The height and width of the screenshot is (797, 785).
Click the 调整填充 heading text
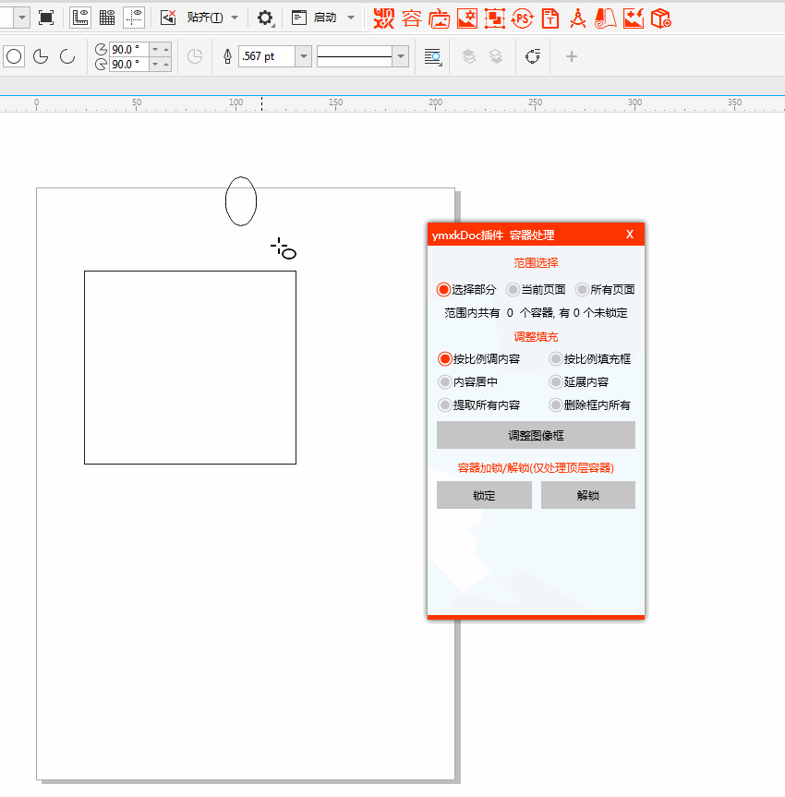536,336
